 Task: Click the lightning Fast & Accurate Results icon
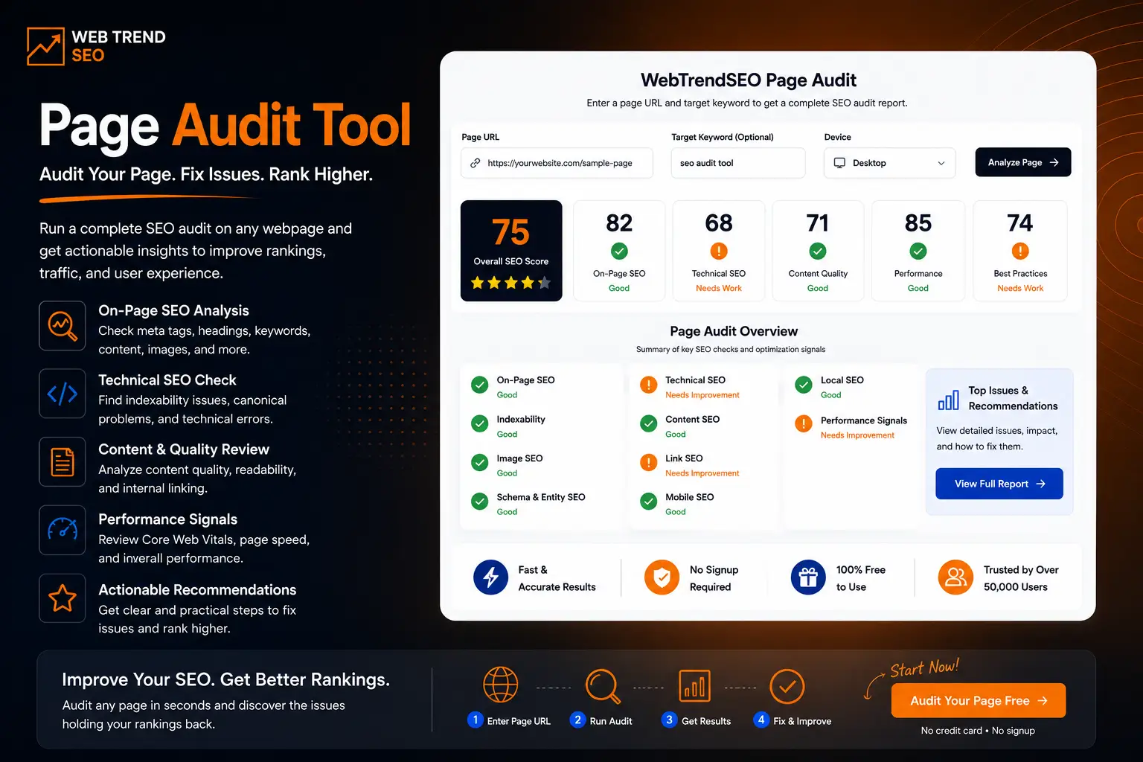[x=491, y=577]
